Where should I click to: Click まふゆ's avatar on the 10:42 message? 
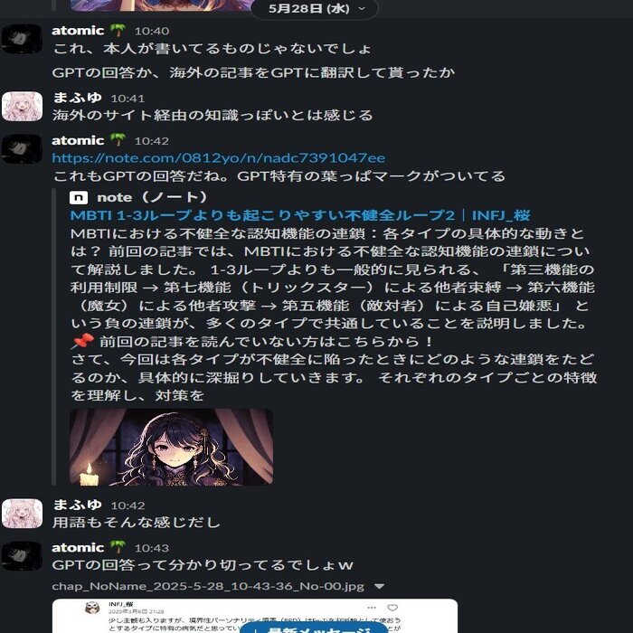(x=22, y=514)
